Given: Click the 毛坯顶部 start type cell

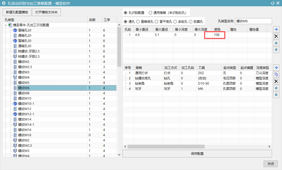Looking at the screenshot, I should click(230, 78).
